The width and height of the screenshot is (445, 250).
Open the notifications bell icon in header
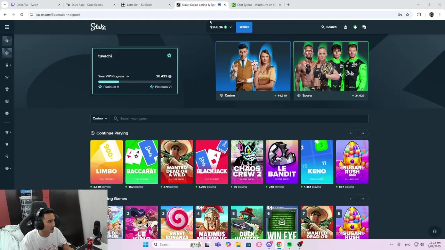click(355, 27)
